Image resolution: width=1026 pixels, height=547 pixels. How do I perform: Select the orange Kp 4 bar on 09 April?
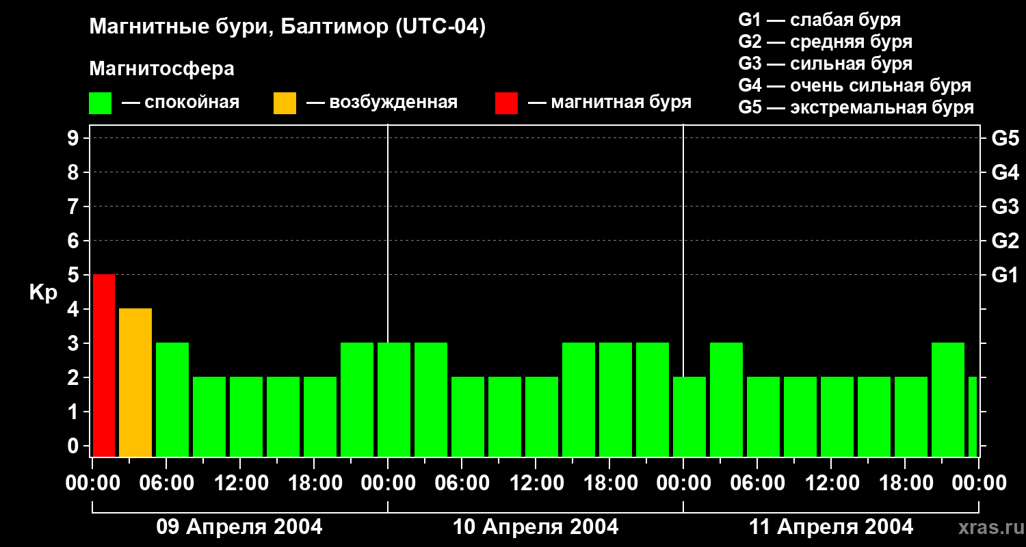click(x=135, y=382)
